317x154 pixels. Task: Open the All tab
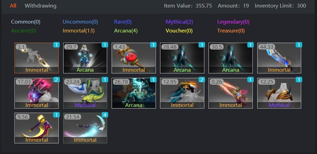click(x=13, y=5)
